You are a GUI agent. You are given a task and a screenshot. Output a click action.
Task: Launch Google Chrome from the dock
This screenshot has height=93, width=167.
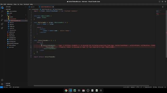coord(66,90)
